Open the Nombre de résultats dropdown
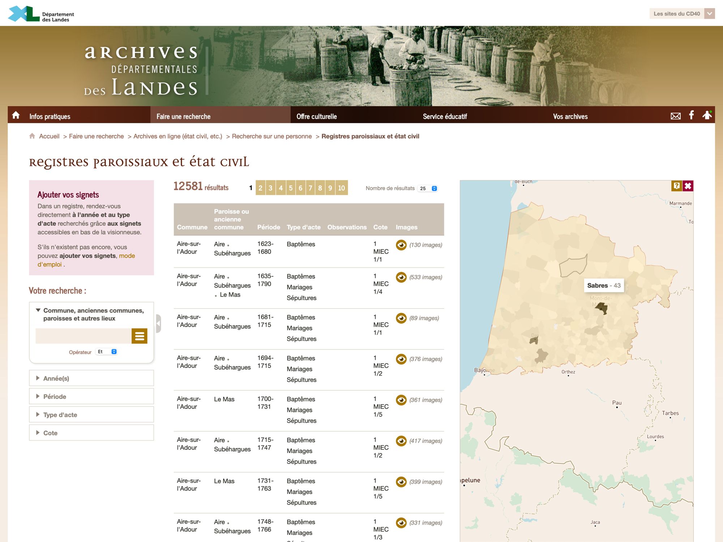 tap(428, 188)
